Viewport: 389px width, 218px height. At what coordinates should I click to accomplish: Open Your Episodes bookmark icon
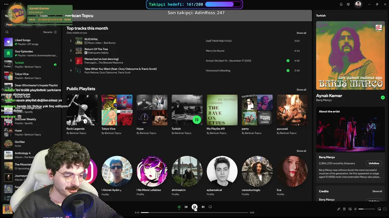(8, 53)
